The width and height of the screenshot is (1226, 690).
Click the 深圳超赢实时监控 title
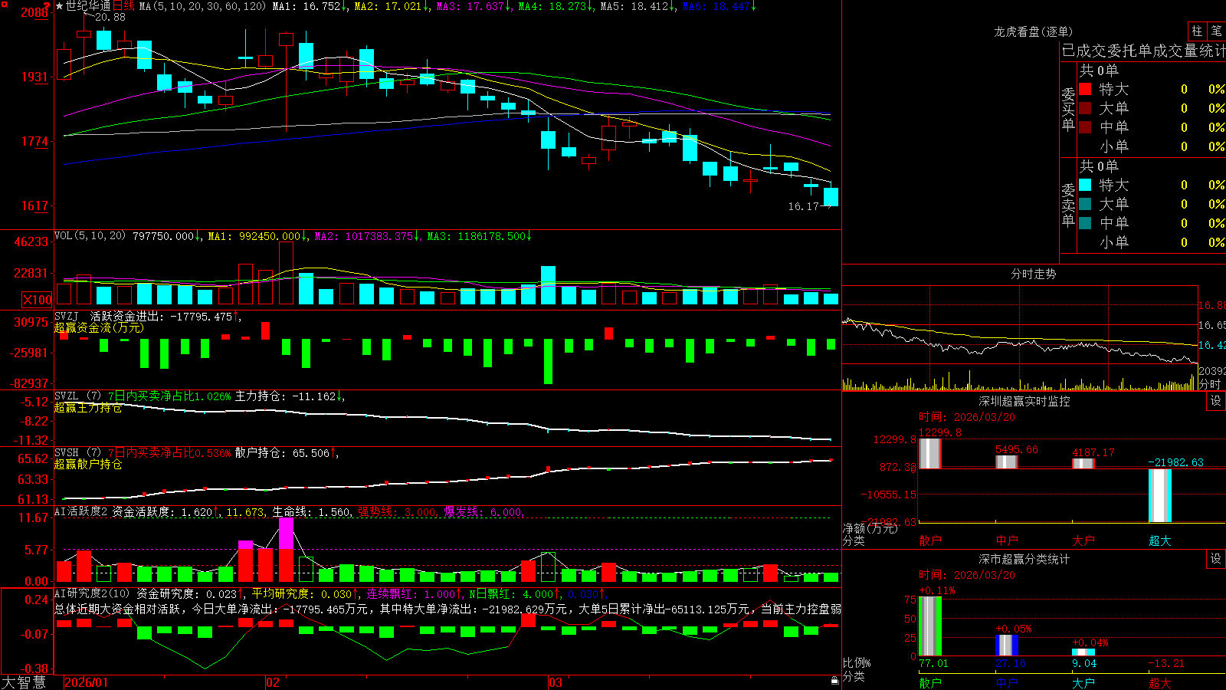click(x=1024, y=401)
